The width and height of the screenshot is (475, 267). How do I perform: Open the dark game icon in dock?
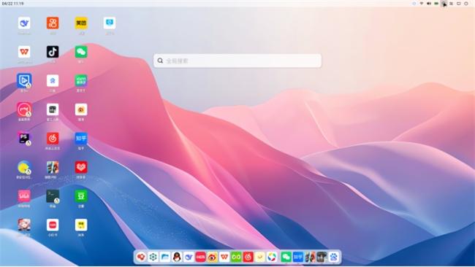pyautogui.click(x=322, y=257)
